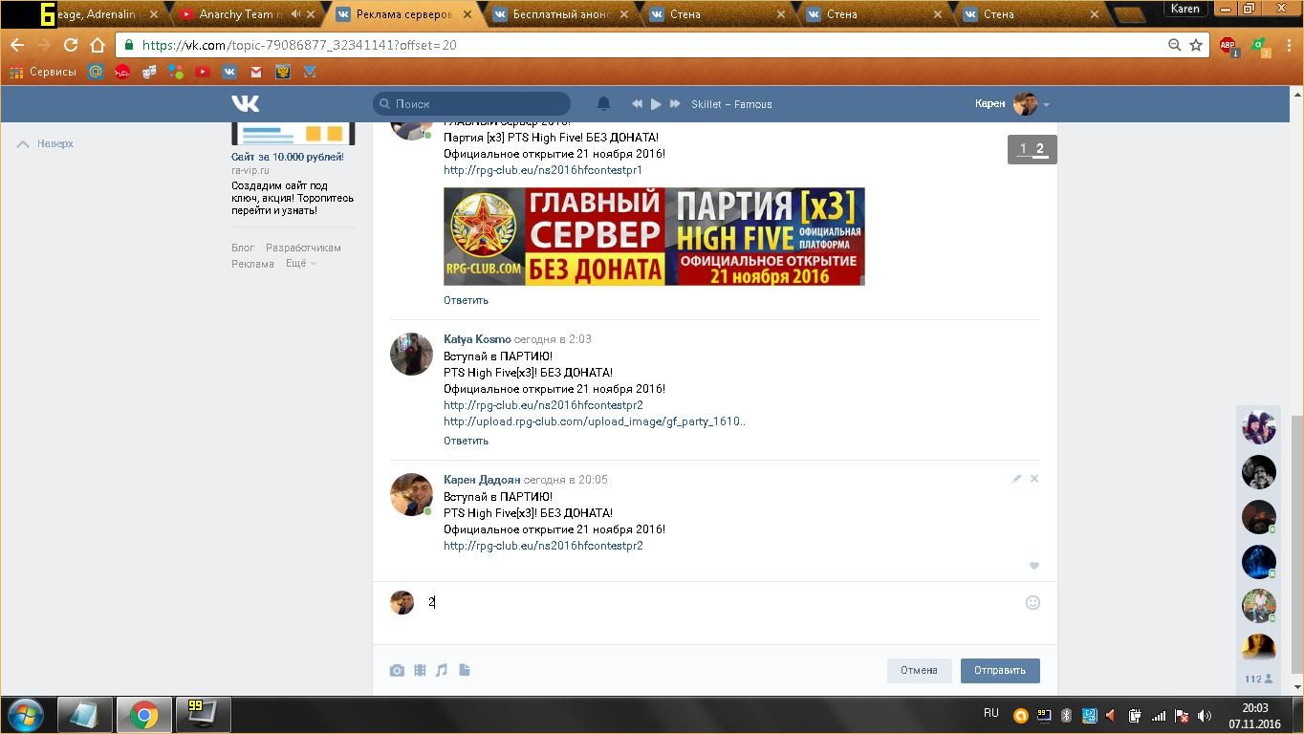Play previous track in VK player

(x=637, y=103)
